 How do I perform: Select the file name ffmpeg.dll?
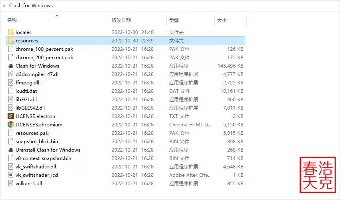pos(27,83)
